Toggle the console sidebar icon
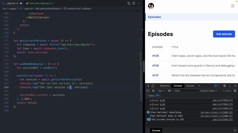The height and width of the screenshot is (133, 238). pyautogui.click(x=148, y=91)
